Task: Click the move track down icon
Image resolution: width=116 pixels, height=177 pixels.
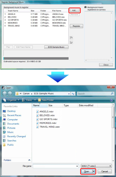Action: pyautogui.click(x=71, y=43)
